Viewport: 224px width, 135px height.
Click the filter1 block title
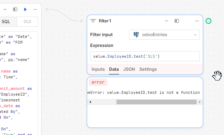105,21
